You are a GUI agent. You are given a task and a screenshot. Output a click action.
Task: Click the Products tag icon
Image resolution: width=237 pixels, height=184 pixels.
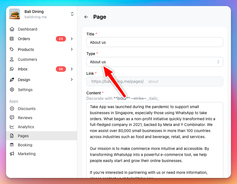click(12, 49)
